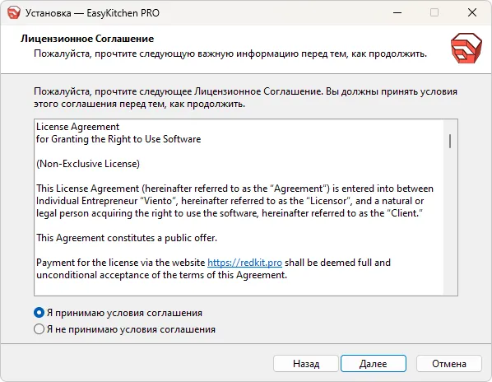Open the https://redkit.pro link
This screenshot has width=492, height=382.
coord(244,263)
